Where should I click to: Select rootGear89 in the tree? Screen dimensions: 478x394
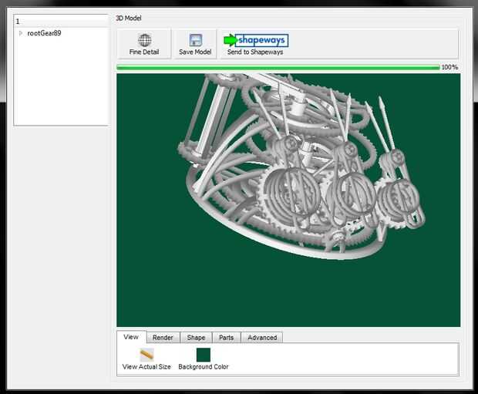[x=44, y=33]
